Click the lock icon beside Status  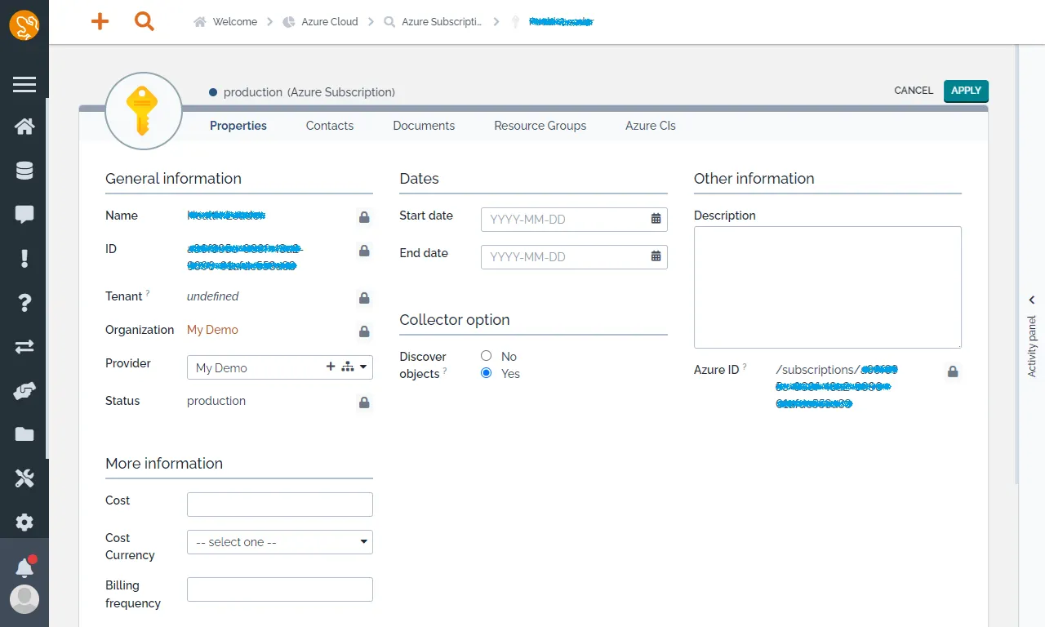364,402
